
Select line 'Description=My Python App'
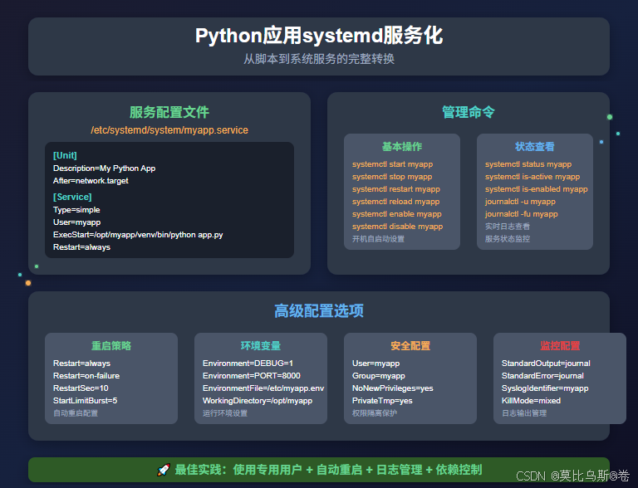pos(104,168)
